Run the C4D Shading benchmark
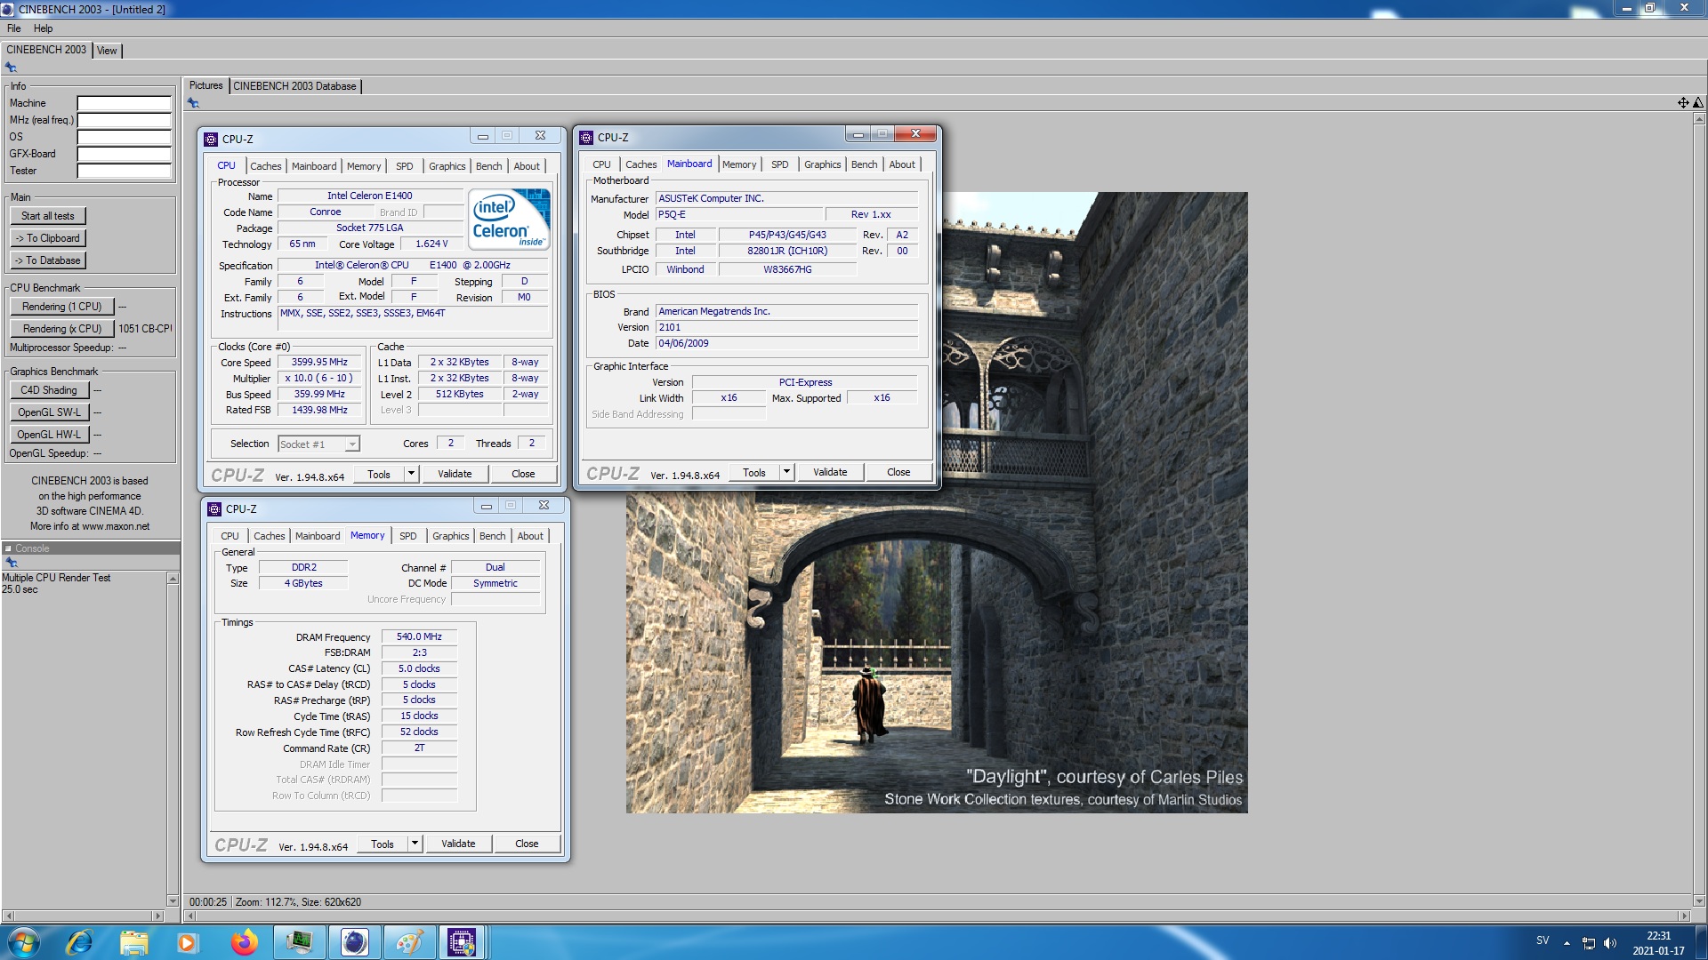 point(50,390)
